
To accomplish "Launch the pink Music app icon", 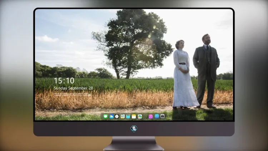I will pos(150,116).
